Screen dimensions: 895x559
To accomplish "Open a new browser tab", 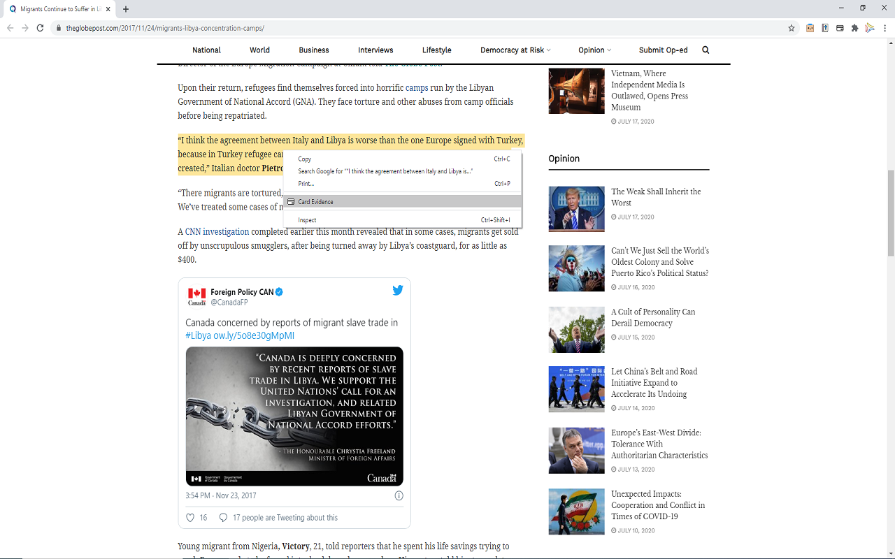I will (x=126, y=9).
